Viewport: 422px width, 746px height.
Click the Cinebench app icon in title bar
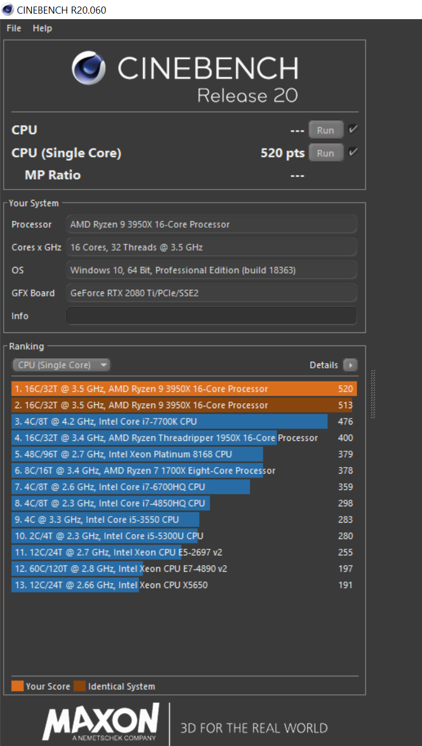click(8, 9)
